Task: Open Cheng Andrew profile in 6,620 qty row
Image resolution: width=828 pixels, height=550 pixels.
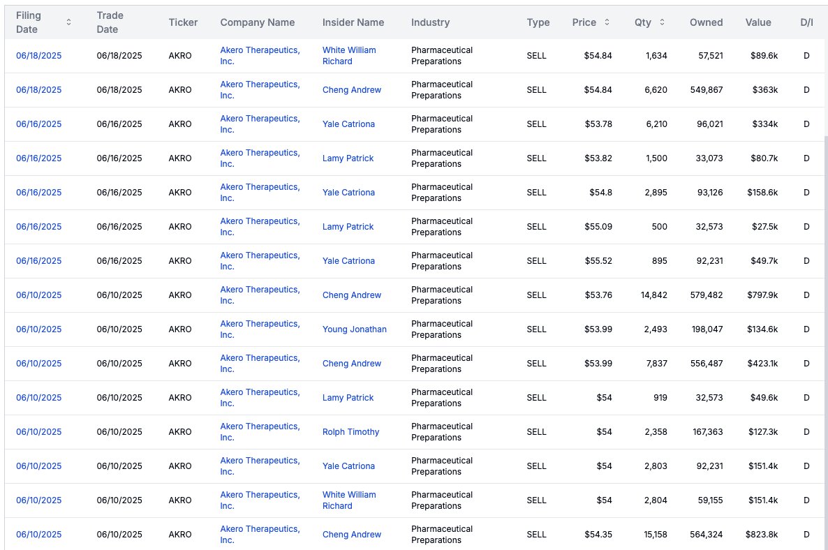Action: coord(352,90)
